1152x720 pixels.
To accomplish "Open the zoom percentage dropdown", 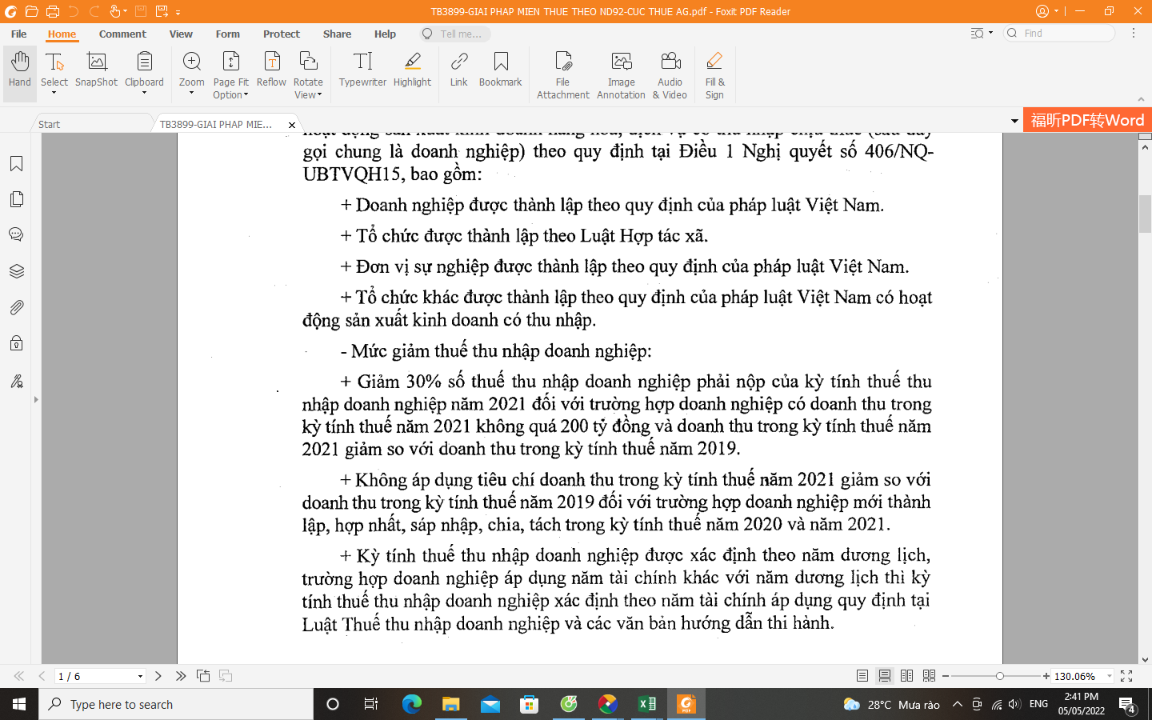I will [x=1110, y=676].
